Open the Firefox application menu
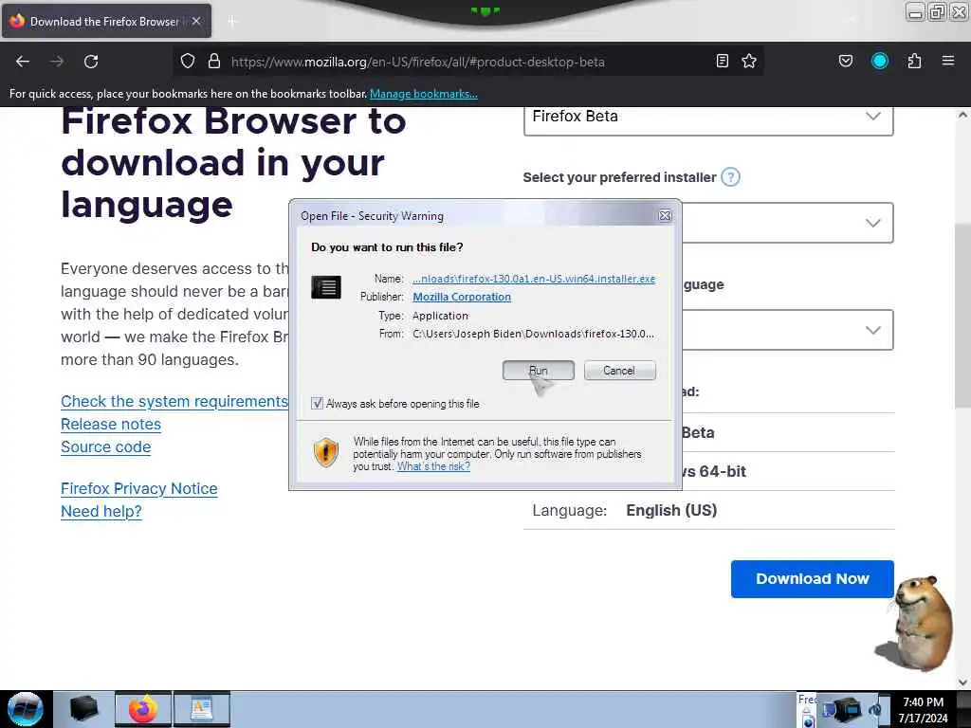This screenshot has width=971, height=728. [x=948, y=61]
